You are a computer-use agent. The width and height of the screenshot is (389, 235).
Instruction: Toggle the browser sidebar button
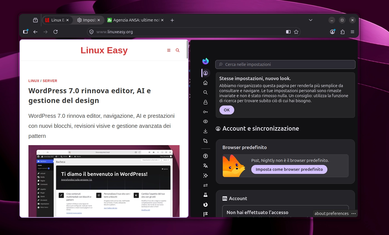pos(25,32)
